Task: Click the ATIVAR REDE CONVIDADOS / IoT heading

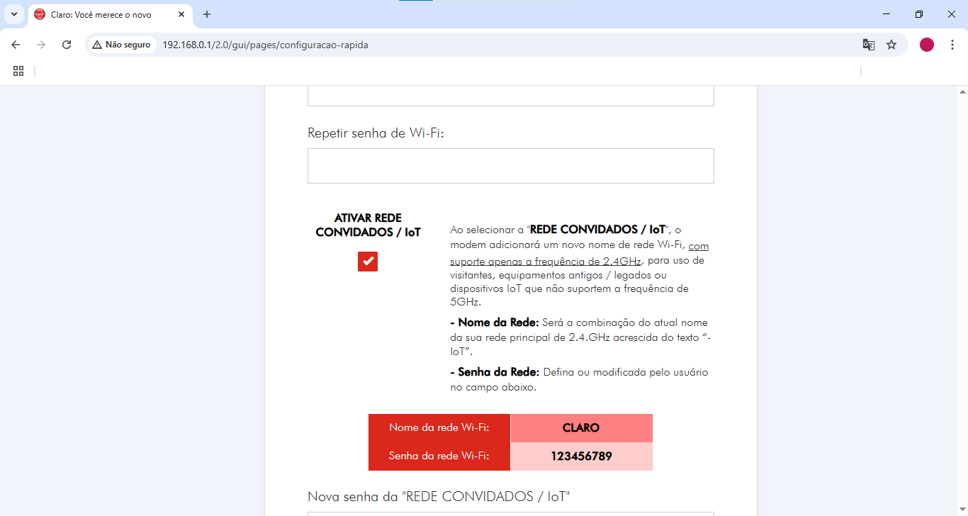Action: pos(368,225)
